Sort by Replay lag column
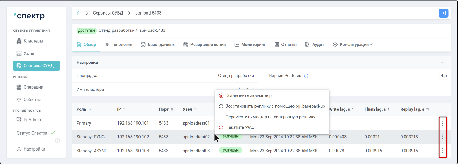 pyautogui.click(x=428, y=109)
